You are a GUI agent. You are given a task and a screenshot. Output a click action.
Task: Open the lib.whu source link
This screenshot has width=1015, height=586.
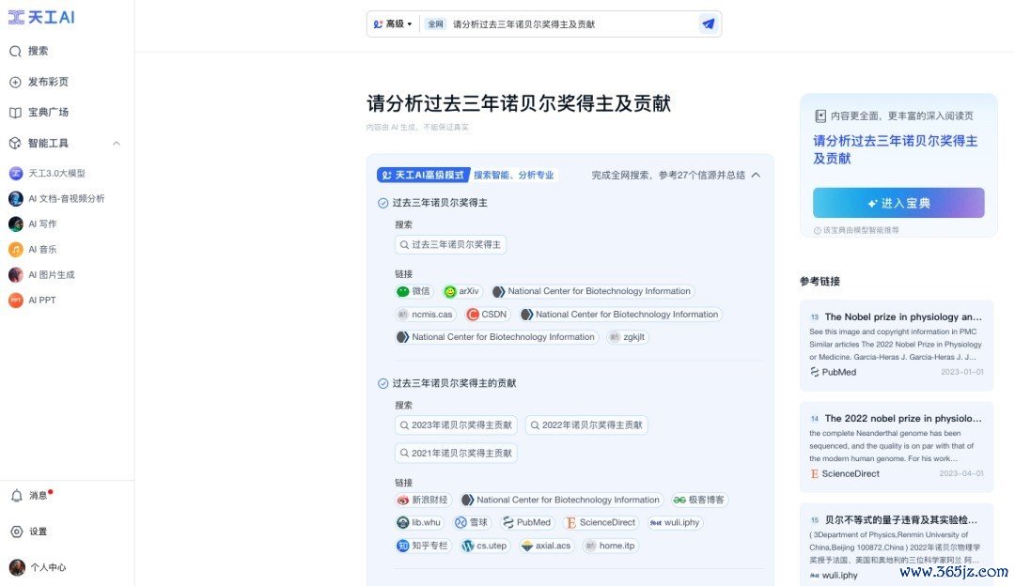click(419, 523)
